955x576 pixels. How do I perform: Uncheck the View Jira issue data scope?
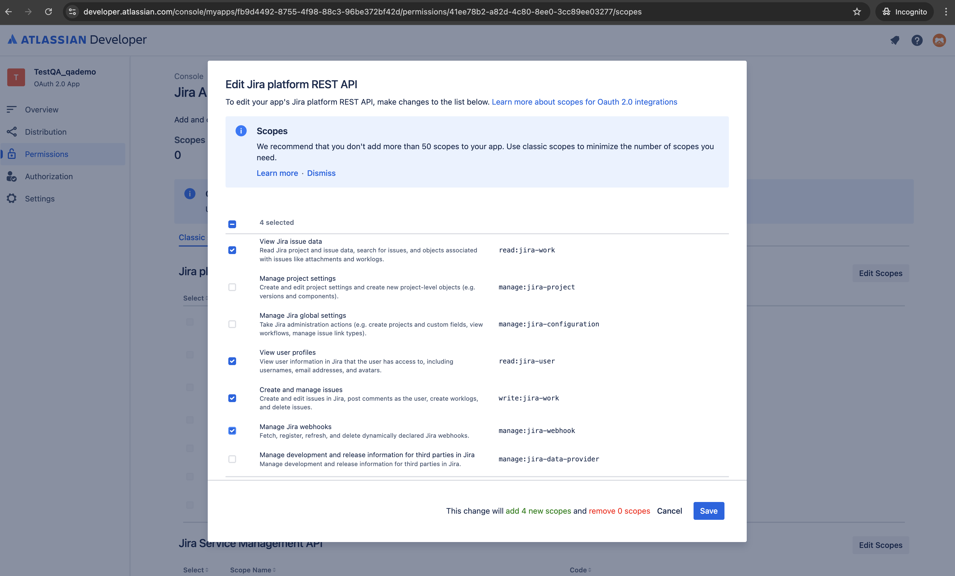tap(232, 250)
